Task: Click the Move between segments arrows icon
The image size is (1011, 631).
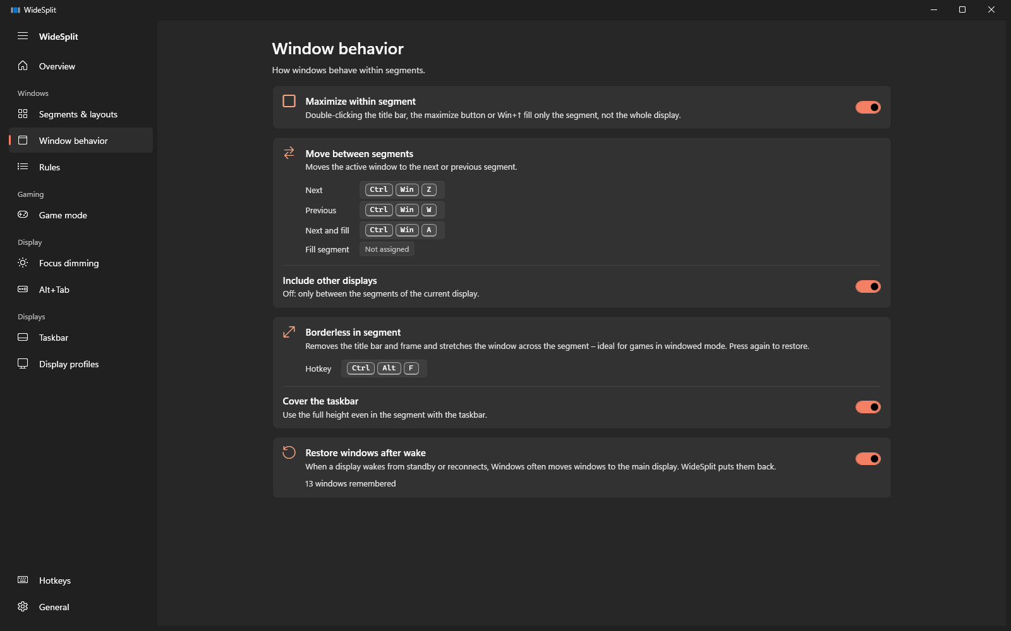Action: [x=289, y=153]
